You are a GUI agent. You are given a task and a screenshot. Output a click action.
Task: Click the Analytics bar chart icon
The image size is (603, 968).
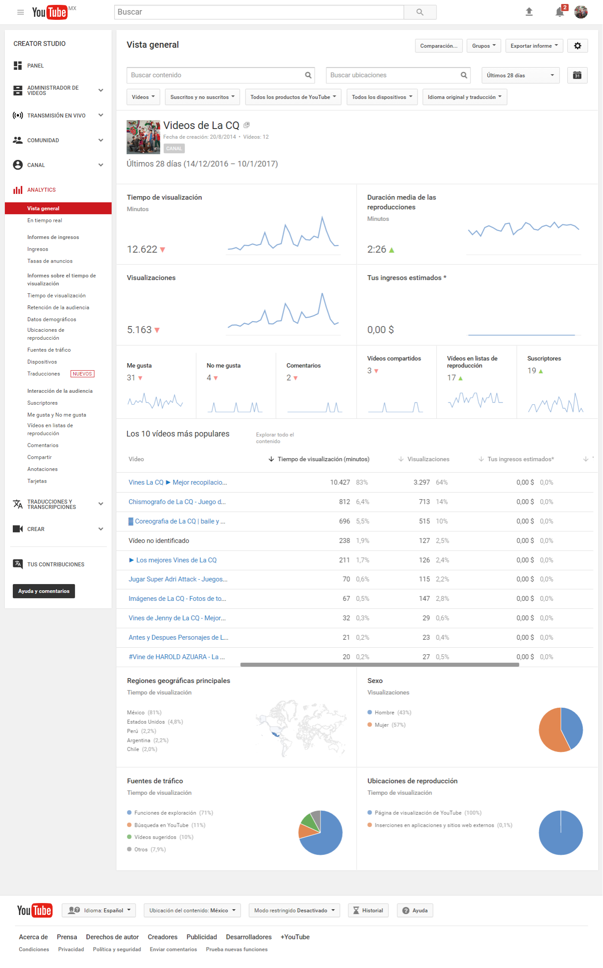[x=18, y=190]
